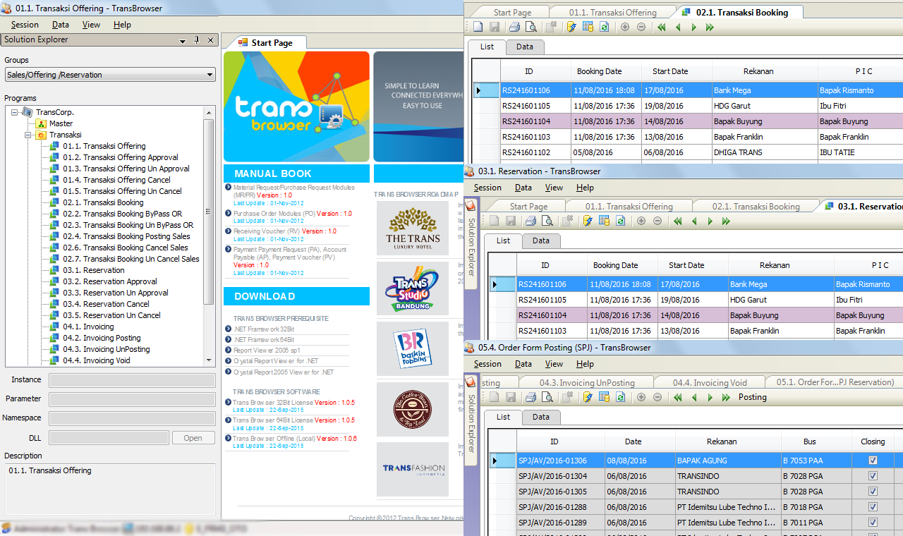Viewport: 903px width, 536px height.
Task: Switch to the Data tab in the Transaksi Booking window
Action: tap(525, 47)
